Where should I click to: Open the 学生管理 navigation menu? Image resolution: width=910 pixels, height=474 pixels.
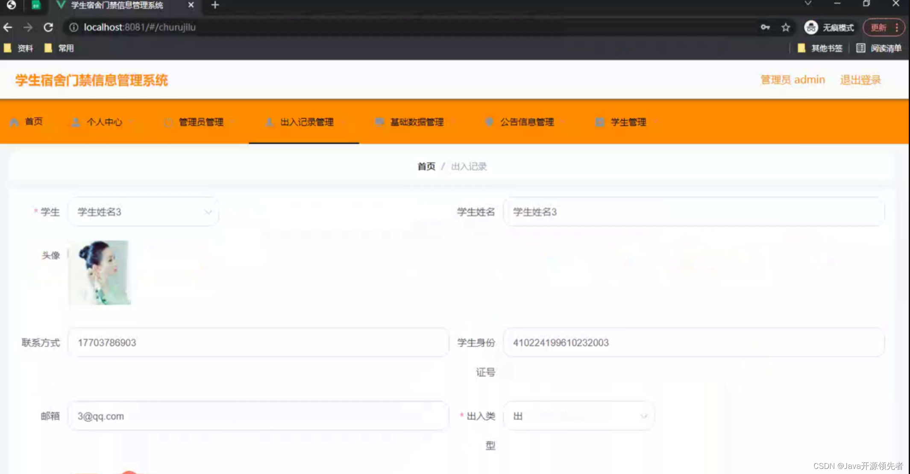coord(628,122)
